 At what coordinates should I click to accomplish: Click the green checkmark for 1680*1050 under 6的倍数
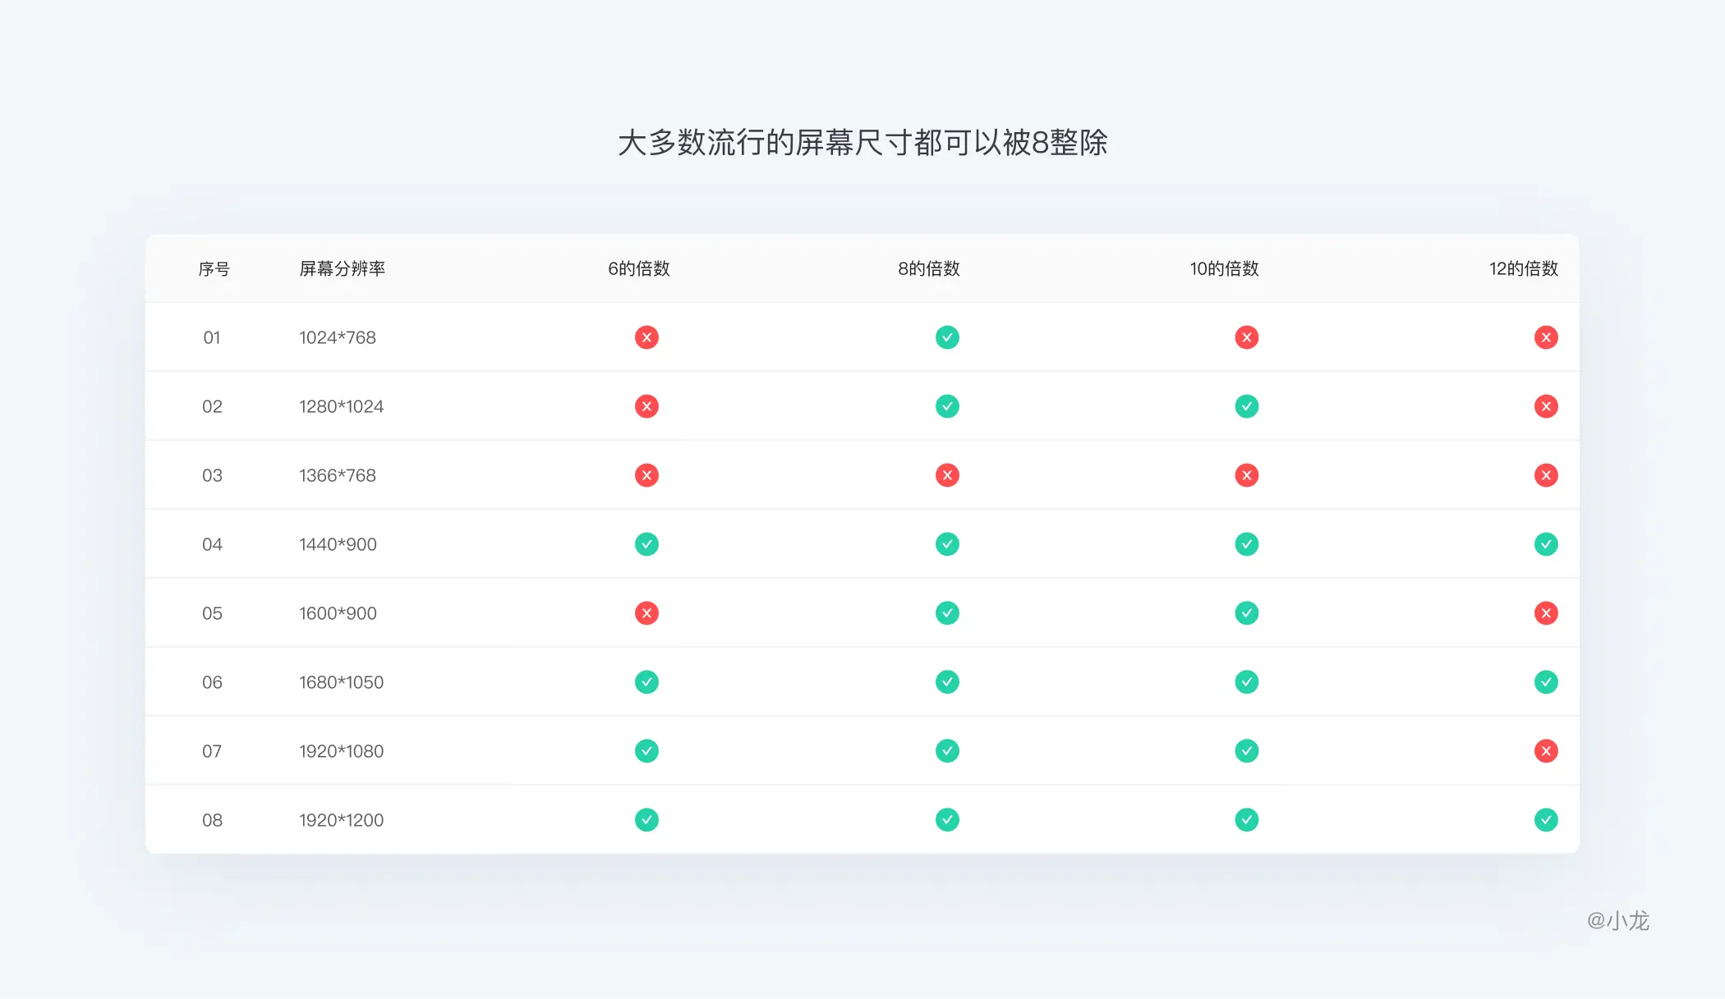(x=646, y=681)
